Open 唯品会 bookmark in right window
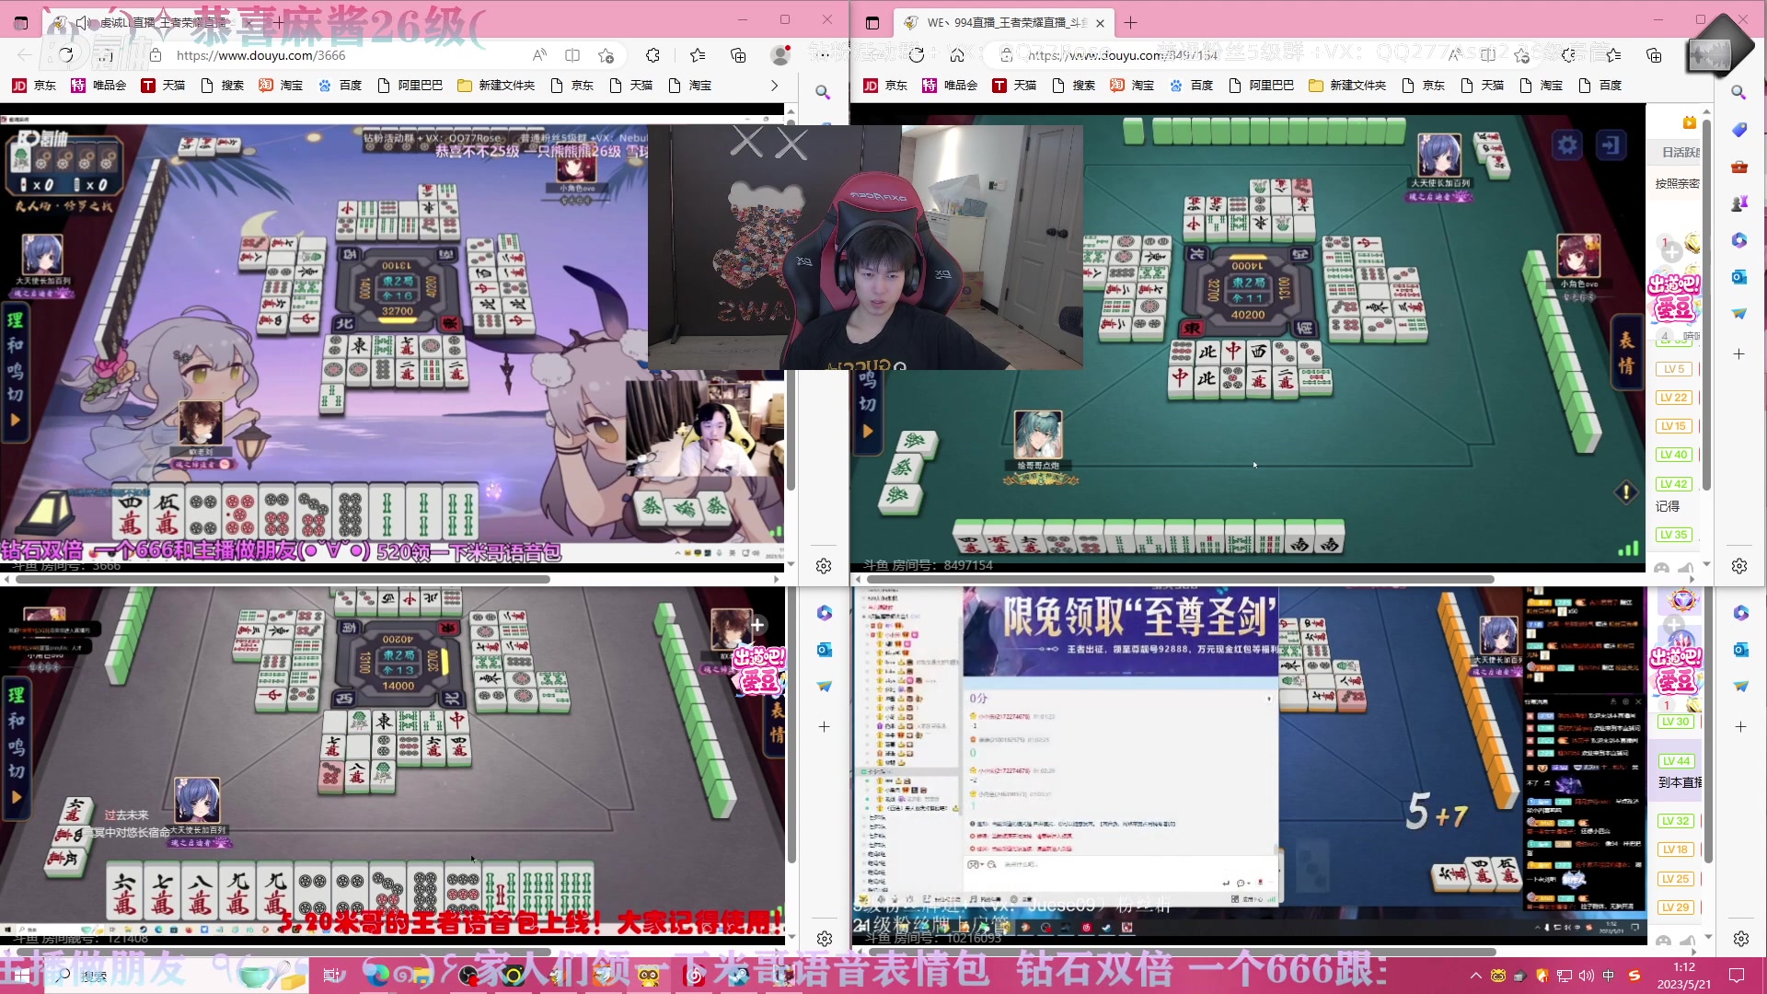This screenshot has height=994, width=1767. click(950, 85)
